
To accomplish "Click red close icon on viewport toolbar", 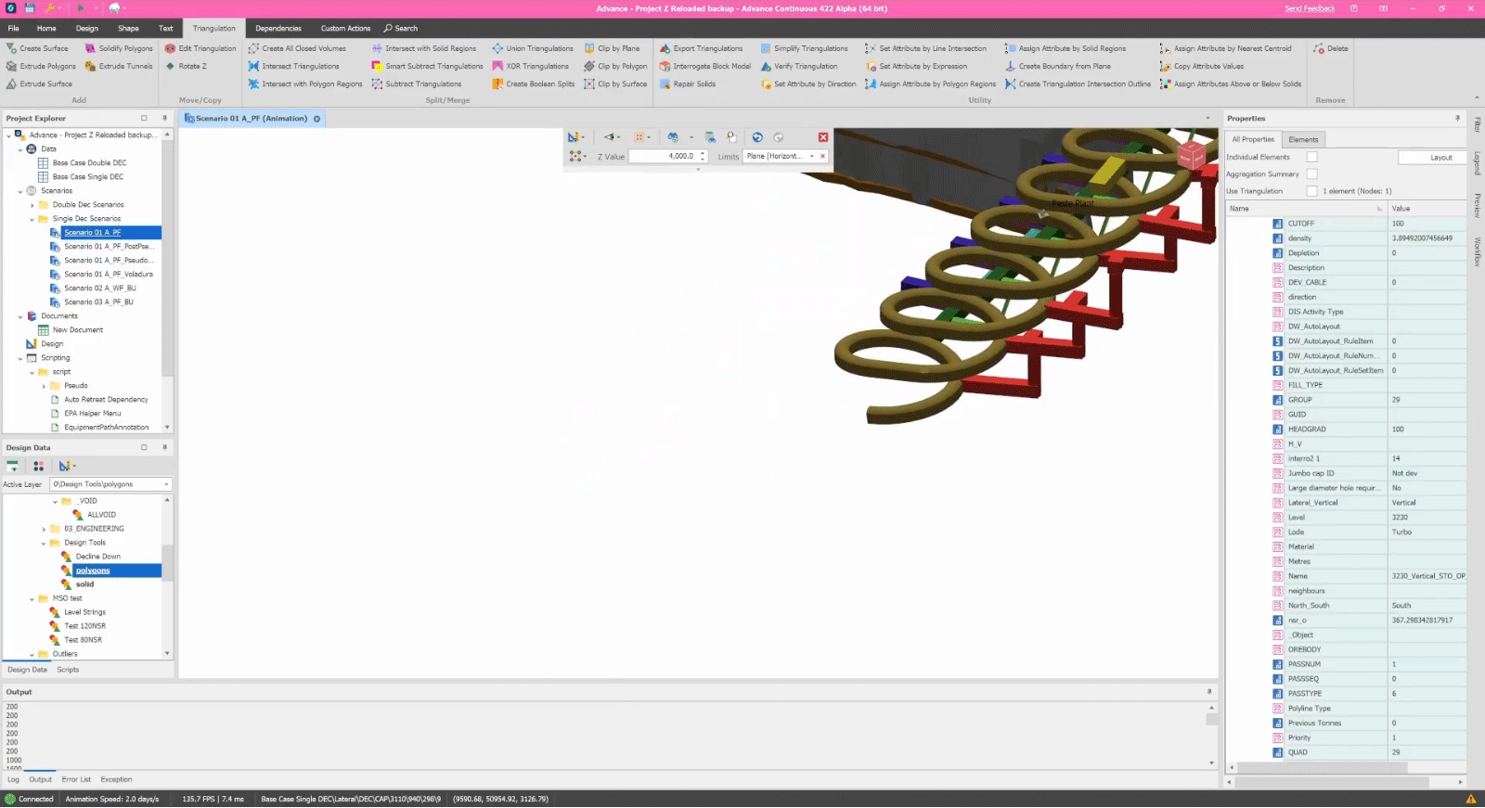I will coord(822,137).
